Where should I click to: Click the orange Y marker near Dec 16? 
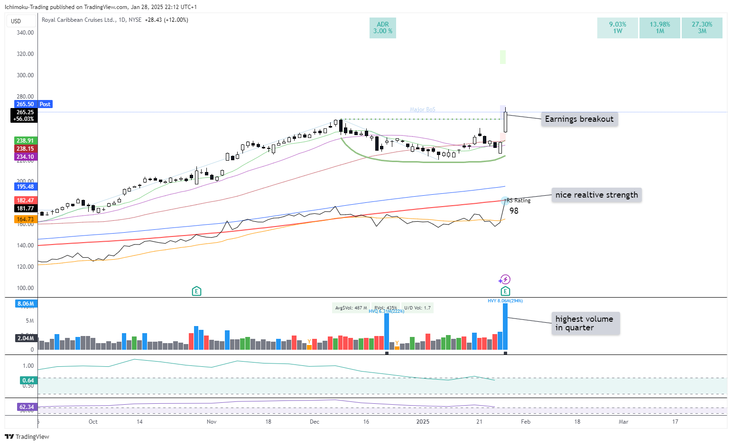(397, 343)
